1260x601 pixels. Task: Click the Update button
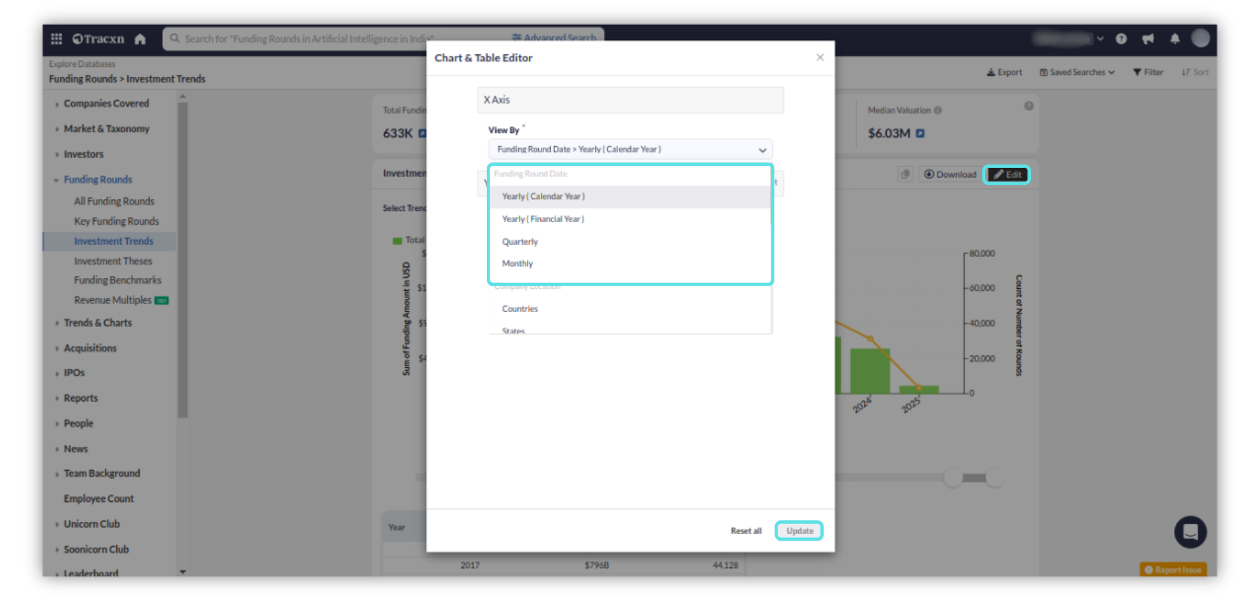click(x=799, y=531)
